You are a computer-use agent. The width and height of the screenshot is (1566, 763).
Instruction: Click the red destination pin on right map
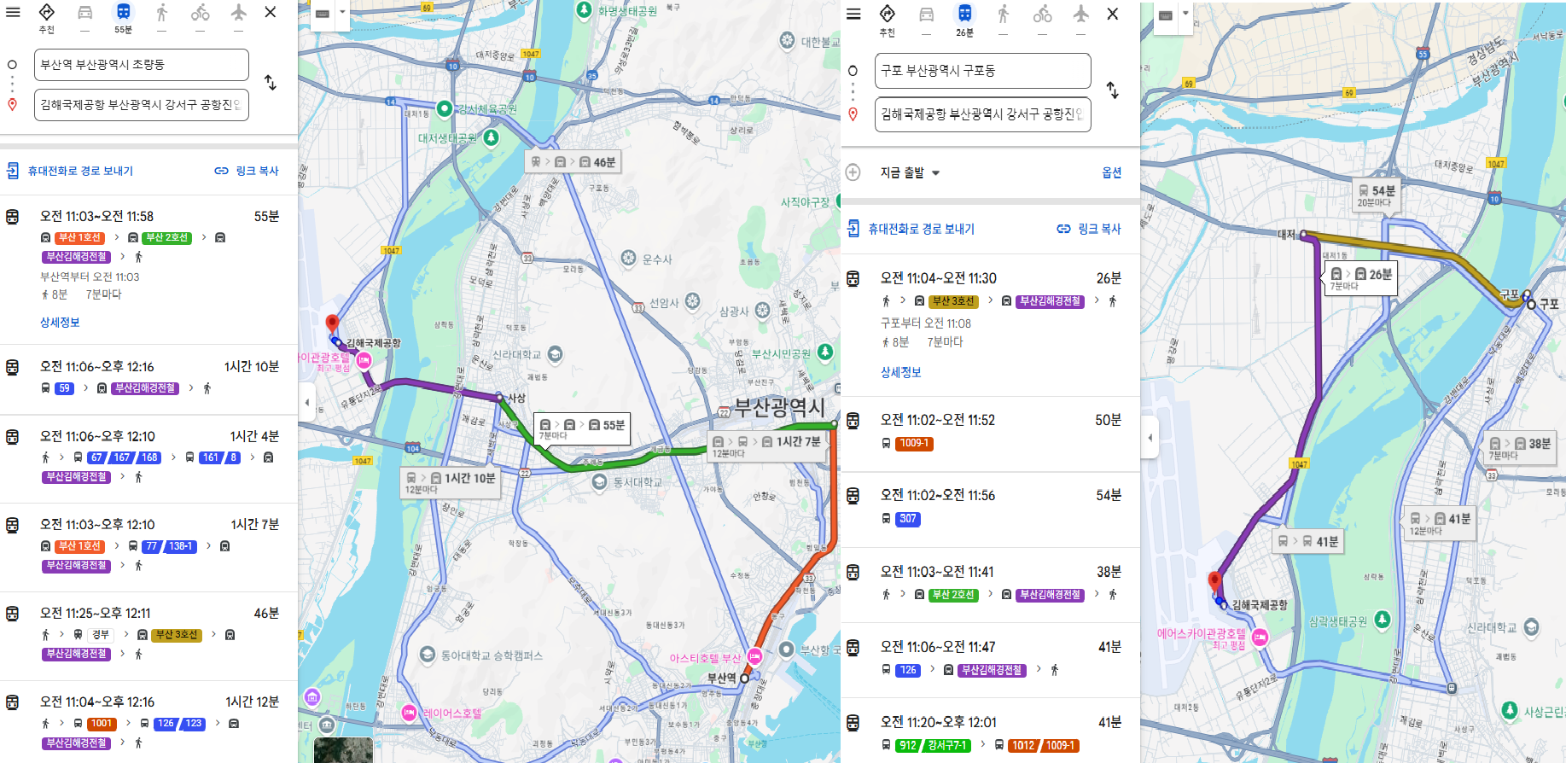tap(1215, 582)
